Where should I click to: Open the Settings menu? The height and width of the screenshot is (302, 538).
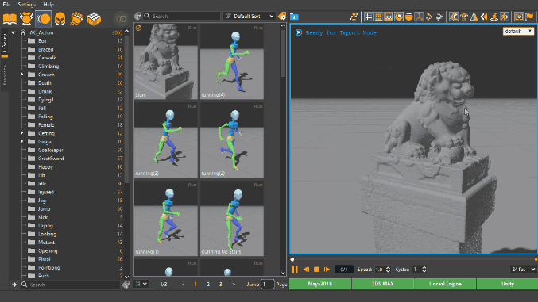(26, 5)
